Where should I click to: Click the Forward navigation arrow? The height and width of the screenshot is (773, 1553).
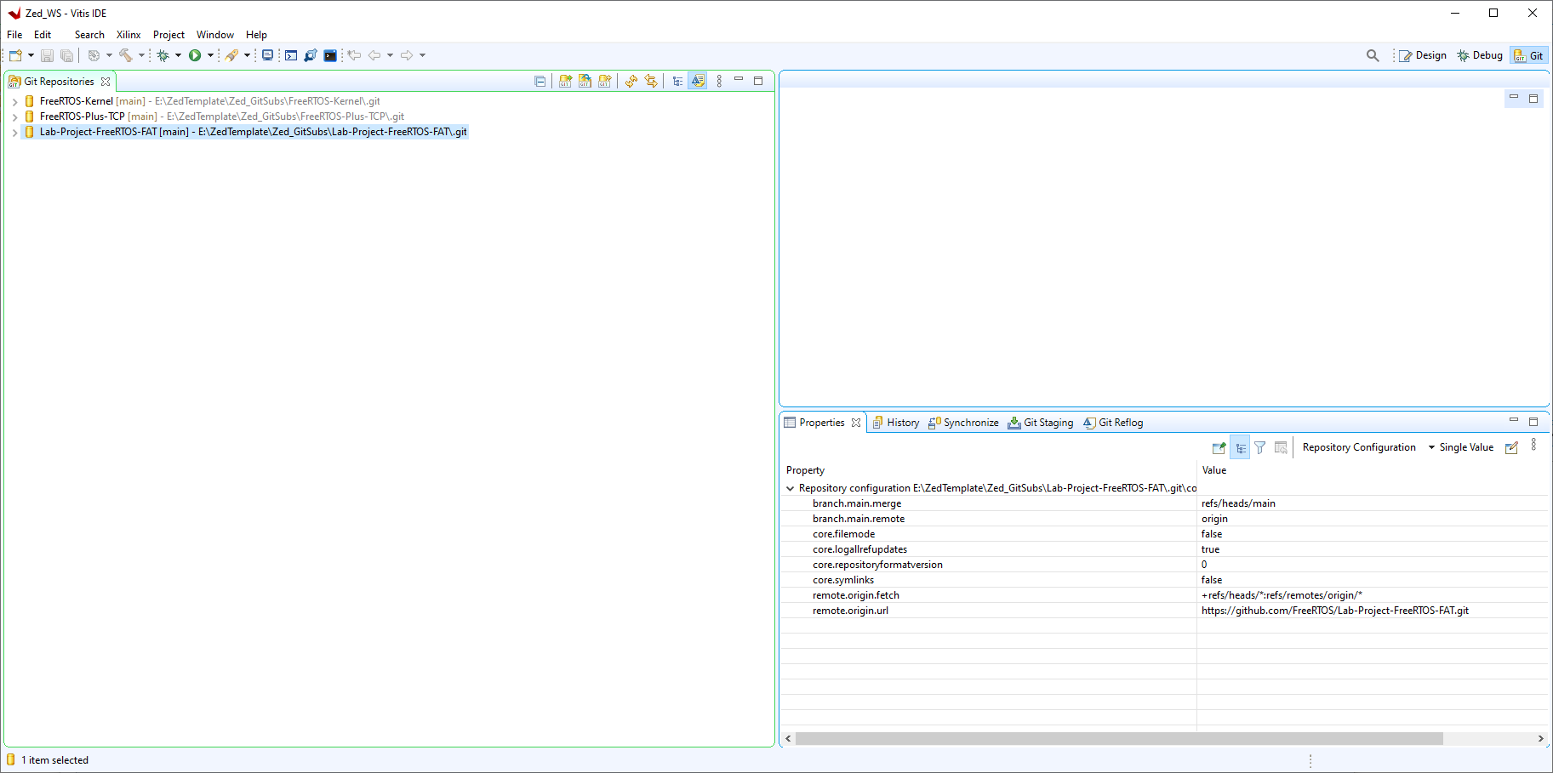pos(407,55)
